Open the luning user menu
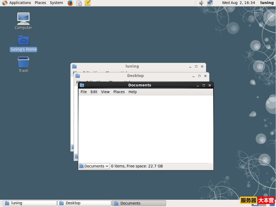The width and height of the screenshot is (276, 207). point(267,3)
